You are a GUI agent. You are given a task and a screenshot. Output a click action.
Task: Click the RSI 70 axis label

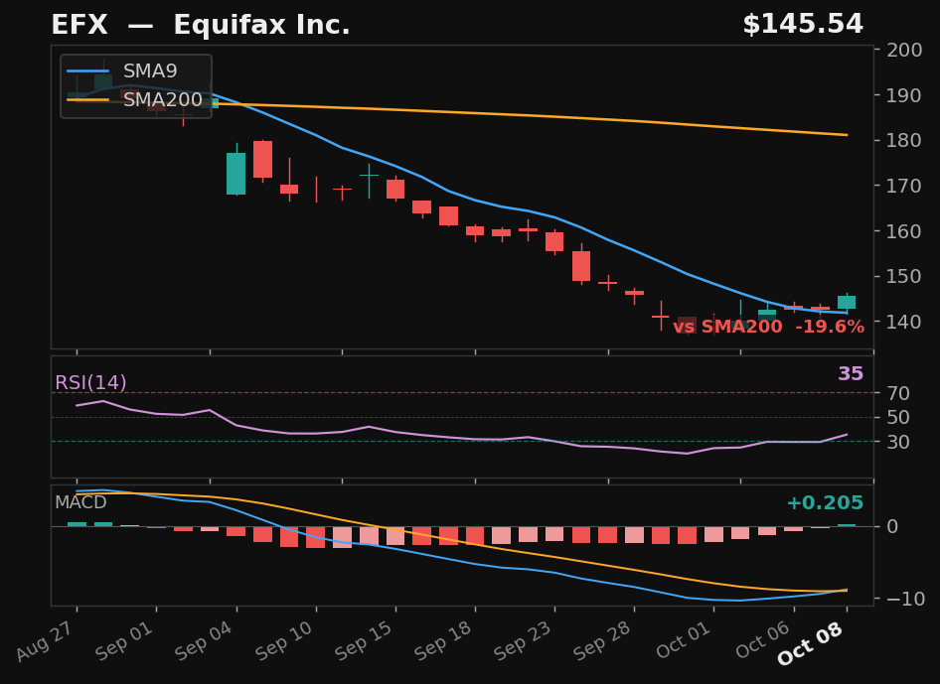[898, 393]
